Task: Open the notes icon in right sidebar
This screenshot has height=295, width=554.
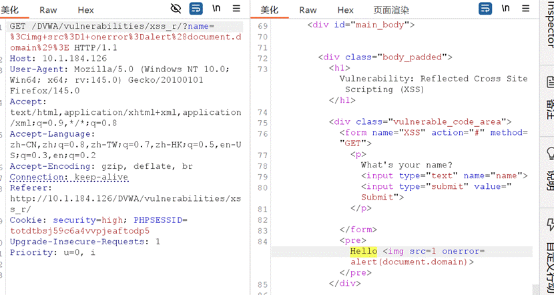Action: 551,82
